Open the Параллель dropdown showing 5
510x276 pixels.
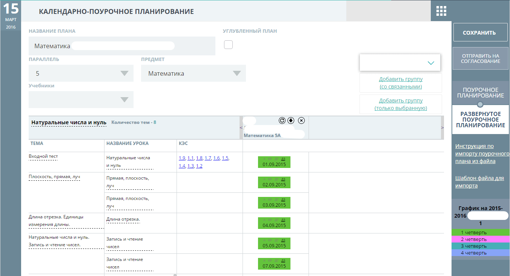pyautogui.click(x=81, y=73)
